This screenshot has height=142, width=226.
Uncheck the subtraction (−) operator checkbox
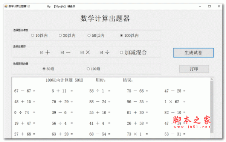[x=66, y=53]
